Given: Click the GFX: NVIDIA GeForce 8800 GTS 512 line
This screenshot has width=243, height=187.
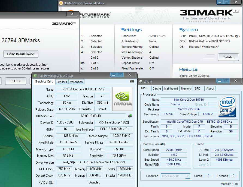Looking at the screenshot, I should coord(205,41).
